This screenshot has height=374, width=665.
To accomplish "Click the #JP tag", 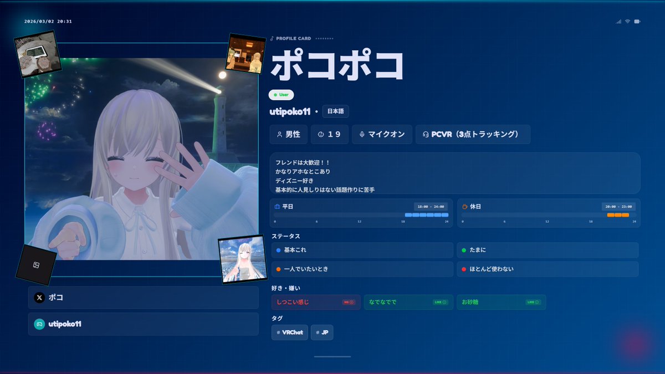I will [322, 332].
